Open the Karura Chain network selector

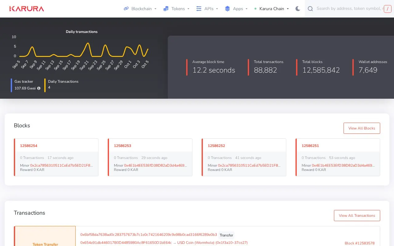272,9
